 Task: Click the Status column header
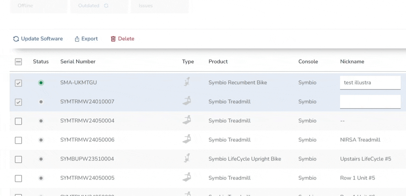click(x=41, y=62)
